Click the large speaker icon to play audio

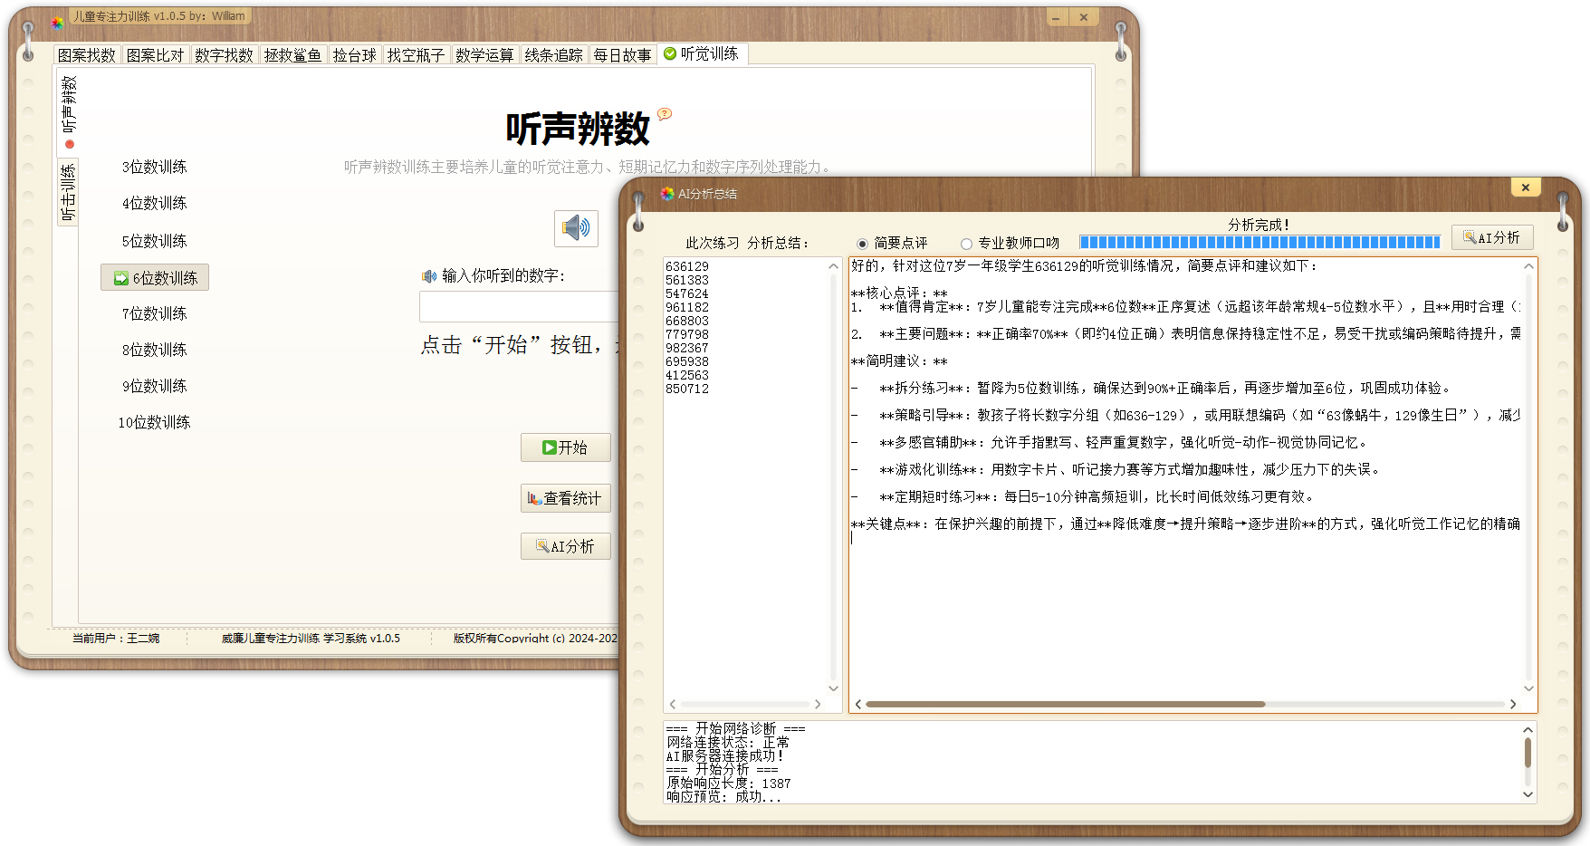pyautogui.click(x=575, y=229)
